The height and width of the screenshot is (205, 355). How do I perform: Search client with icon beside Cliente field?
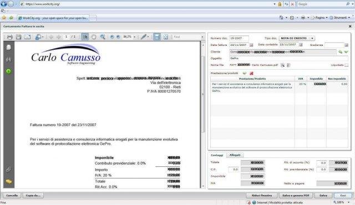click(x=340, y=52)
